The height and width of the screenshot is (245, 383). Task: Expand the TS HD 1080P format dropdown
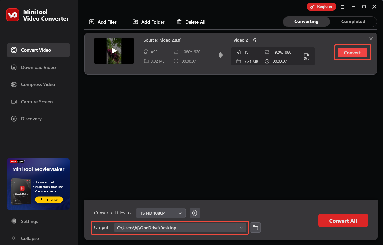click(x=161, y=213)
